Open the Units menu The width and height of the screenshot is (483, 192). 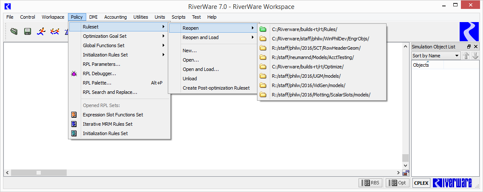[160, 17]
